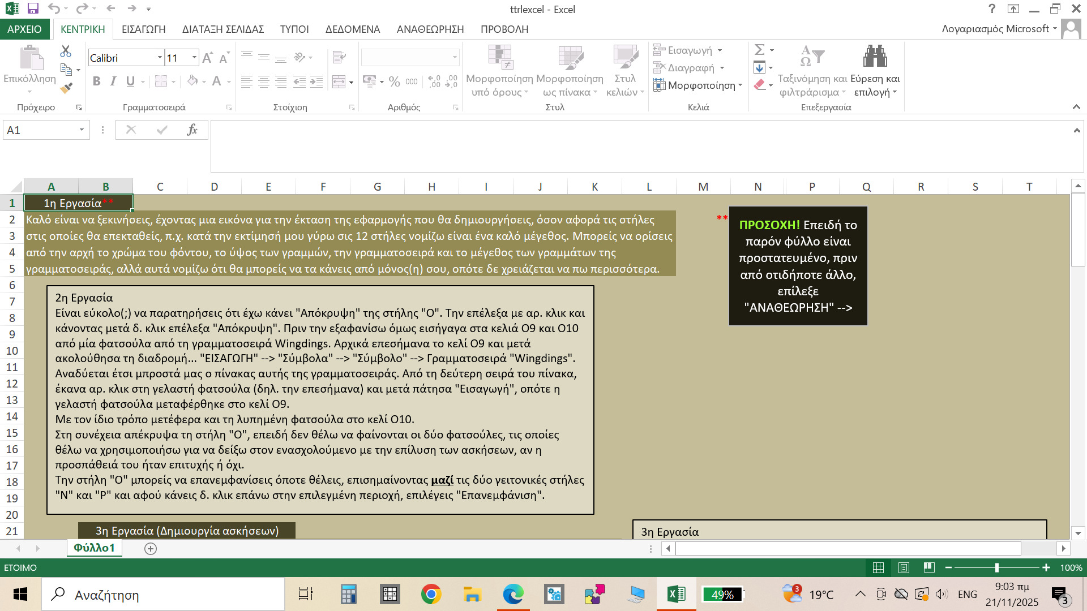Select the Φύλλο1 sheet tab

[x=95, y=548]
